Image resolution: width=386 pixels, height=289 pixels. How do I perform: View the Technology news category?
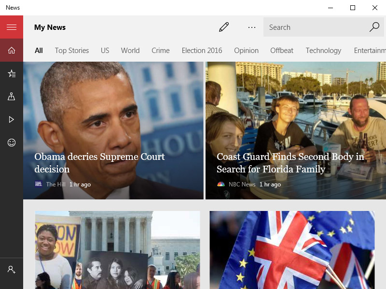323,50
